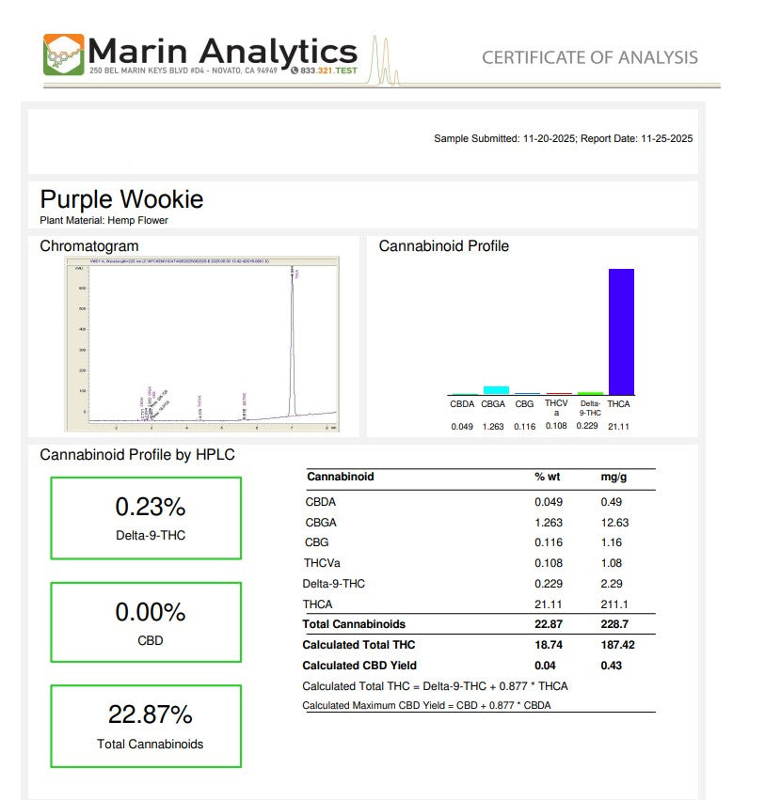Select the Calculated Total THC row

click(478, 645)
